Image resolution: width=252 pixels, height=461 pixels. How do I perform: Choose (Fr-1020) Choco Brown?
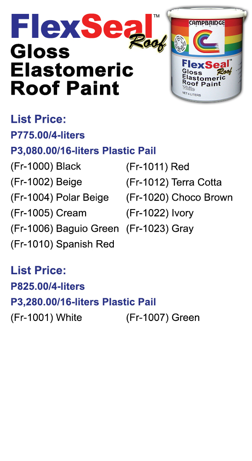pyautogui.click(x=179, y=198)
